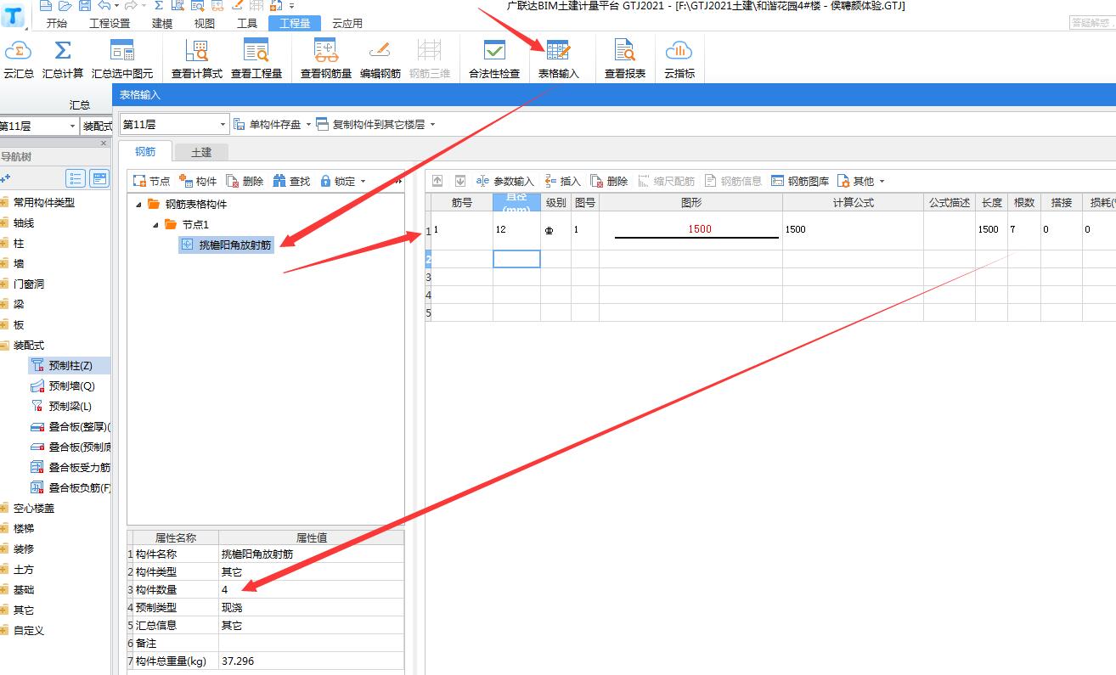Click the open file quick-access icon
The height and width of the screenshot is (675, 1116).
pyautogui.click(x=65, y=5)
